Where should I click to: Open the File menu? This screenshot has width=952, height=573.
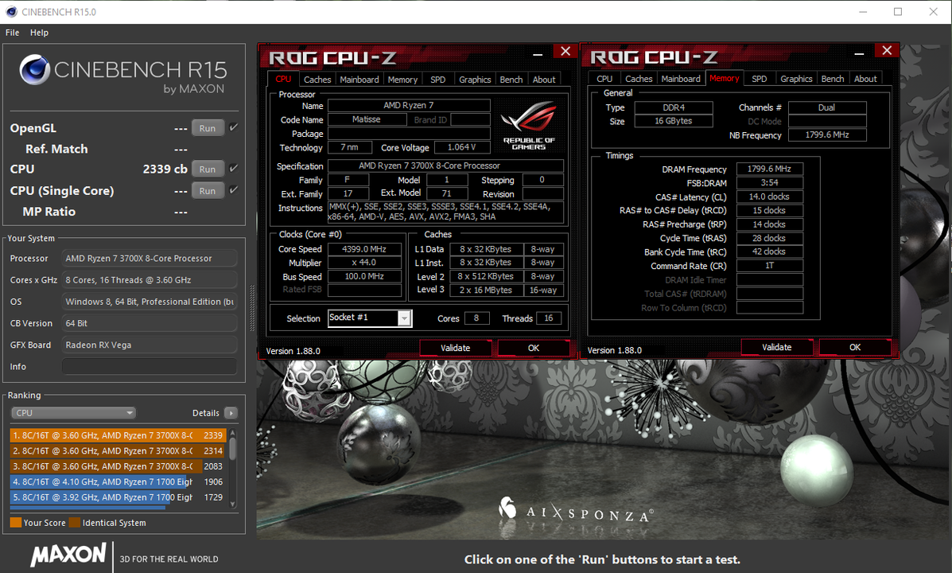[x=12, y=33]
